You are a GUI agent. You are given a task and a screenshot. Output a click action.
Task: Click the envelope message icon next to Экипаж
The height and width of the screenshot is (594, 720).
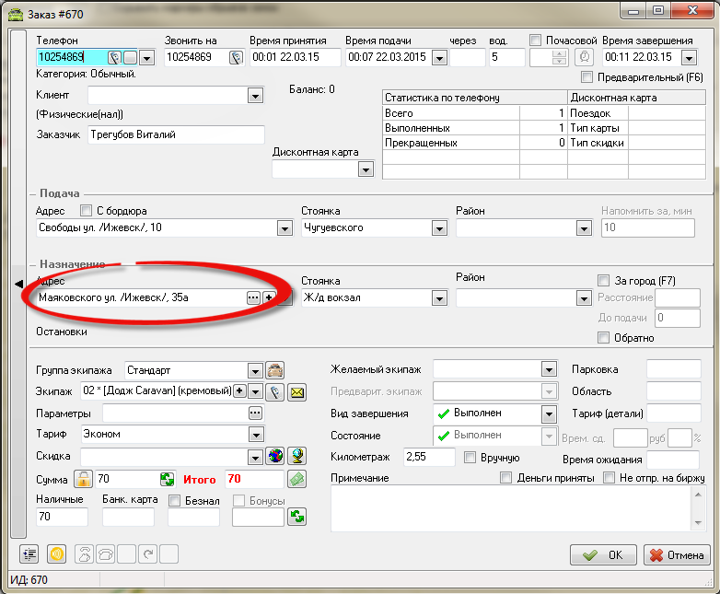click(297, 392)
